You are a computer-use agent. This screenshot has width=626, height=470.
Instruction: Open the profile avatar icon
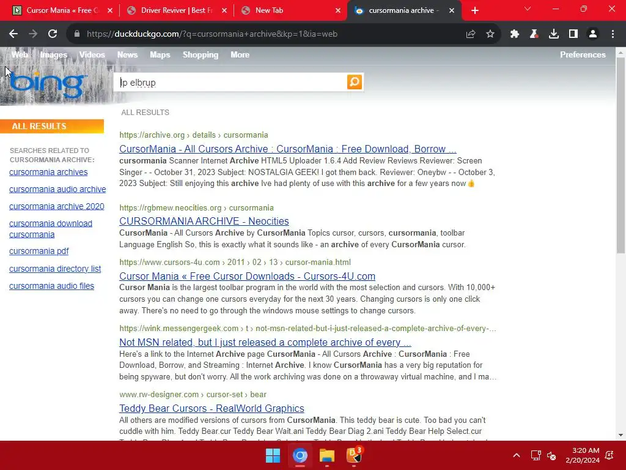[x=593, y=34]
